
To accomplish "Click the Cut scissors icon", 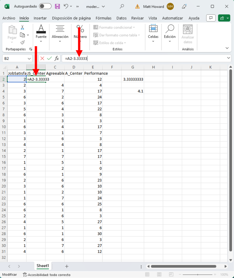I will [22, 27].
